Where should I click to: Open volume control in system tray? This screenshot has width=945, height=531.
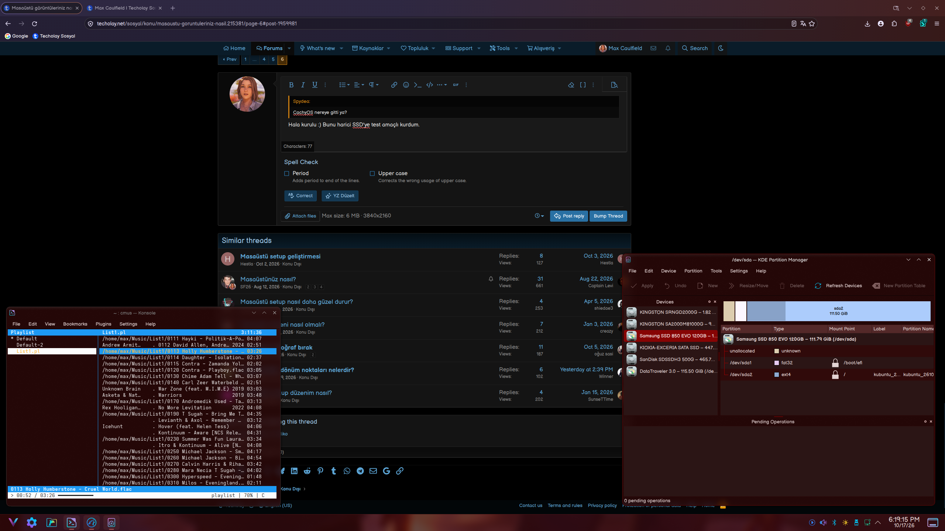823,523
